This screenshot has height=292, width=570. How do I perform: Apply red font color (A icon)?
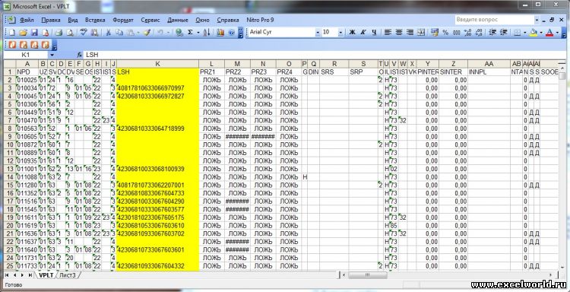tap(549, 33)
